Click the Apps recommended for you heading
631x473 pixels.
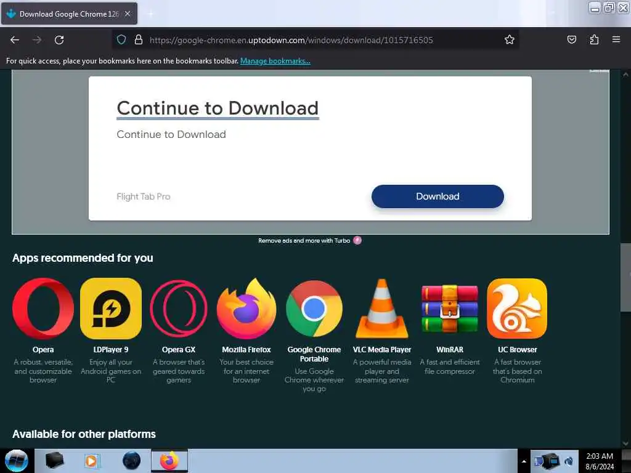(83, 258)
